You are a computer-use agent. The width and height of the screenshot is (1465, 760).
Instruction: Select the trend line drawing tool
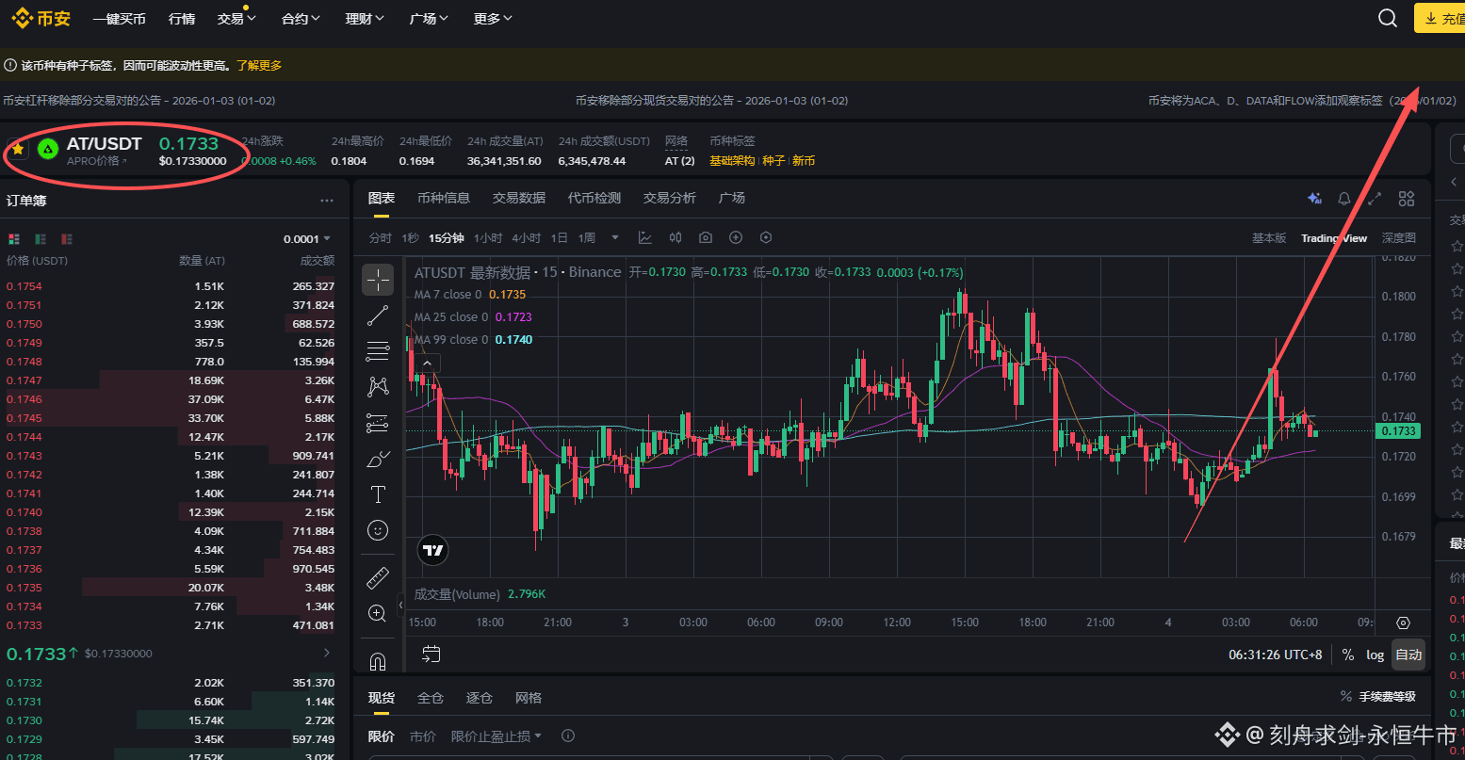(x=378, y=315)
